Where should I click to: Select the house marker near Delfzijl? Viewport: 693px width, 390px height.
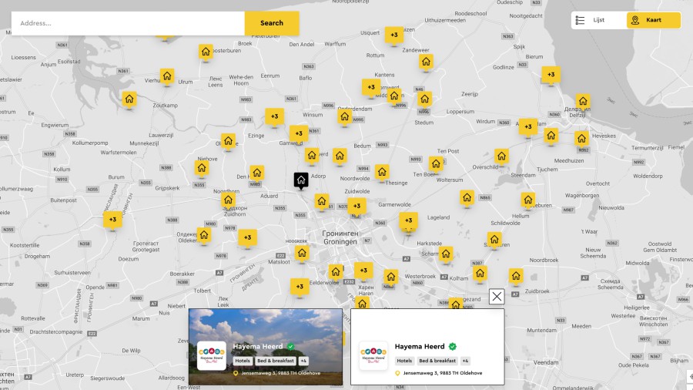click(583, 101)
